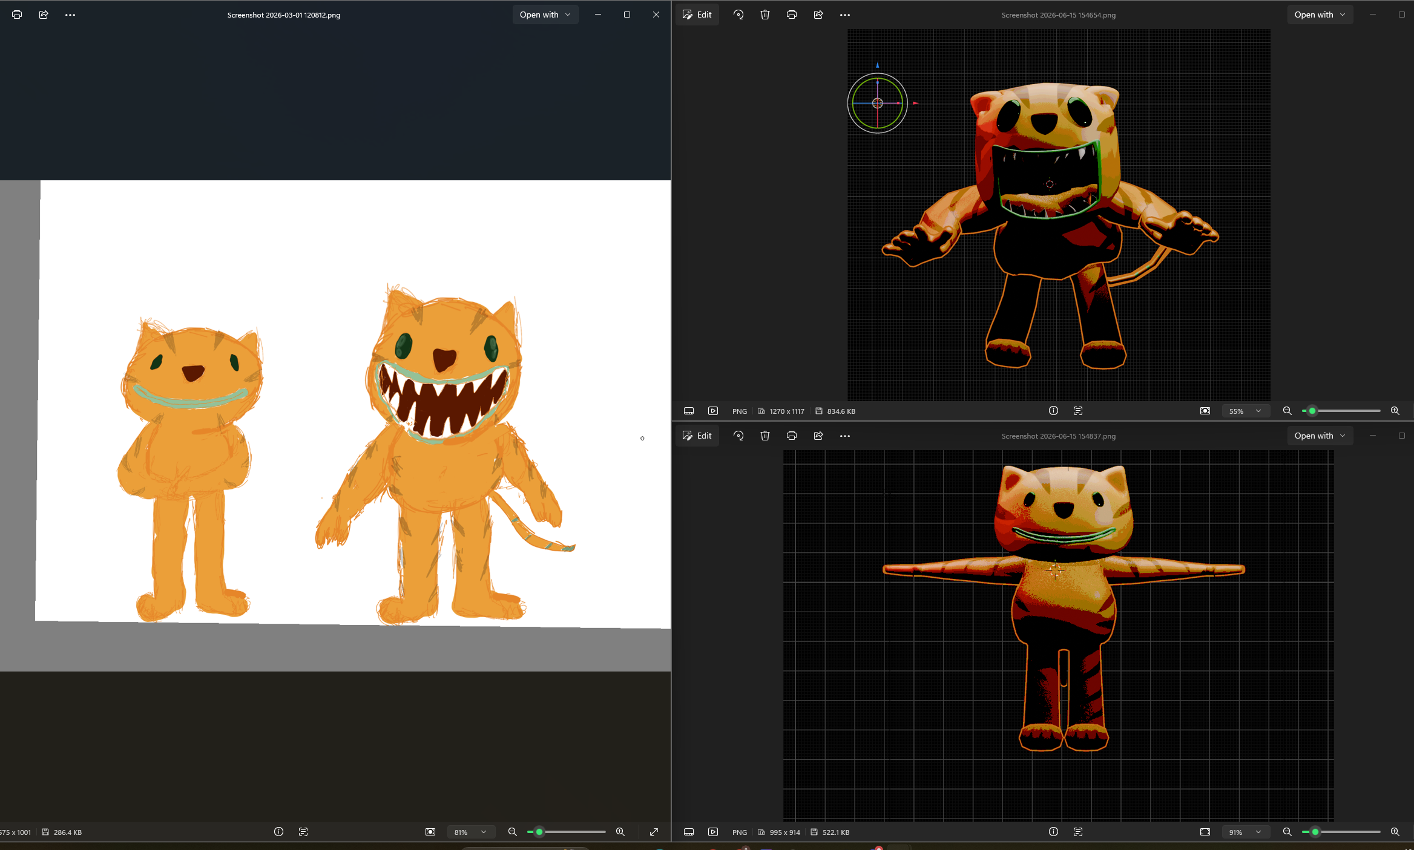Toggle the filmstrip in bottom-right window
Image resolution: width=1414 pixels, height=850 pixels.
[x=689, y=832]
